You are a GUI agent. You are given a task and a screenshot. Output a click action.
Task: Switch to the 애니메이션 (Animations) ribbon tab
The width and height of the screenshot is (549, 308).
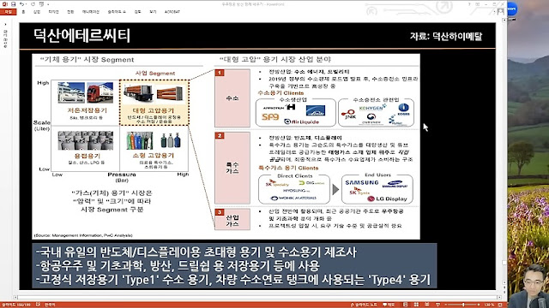(x=91, y=11)
